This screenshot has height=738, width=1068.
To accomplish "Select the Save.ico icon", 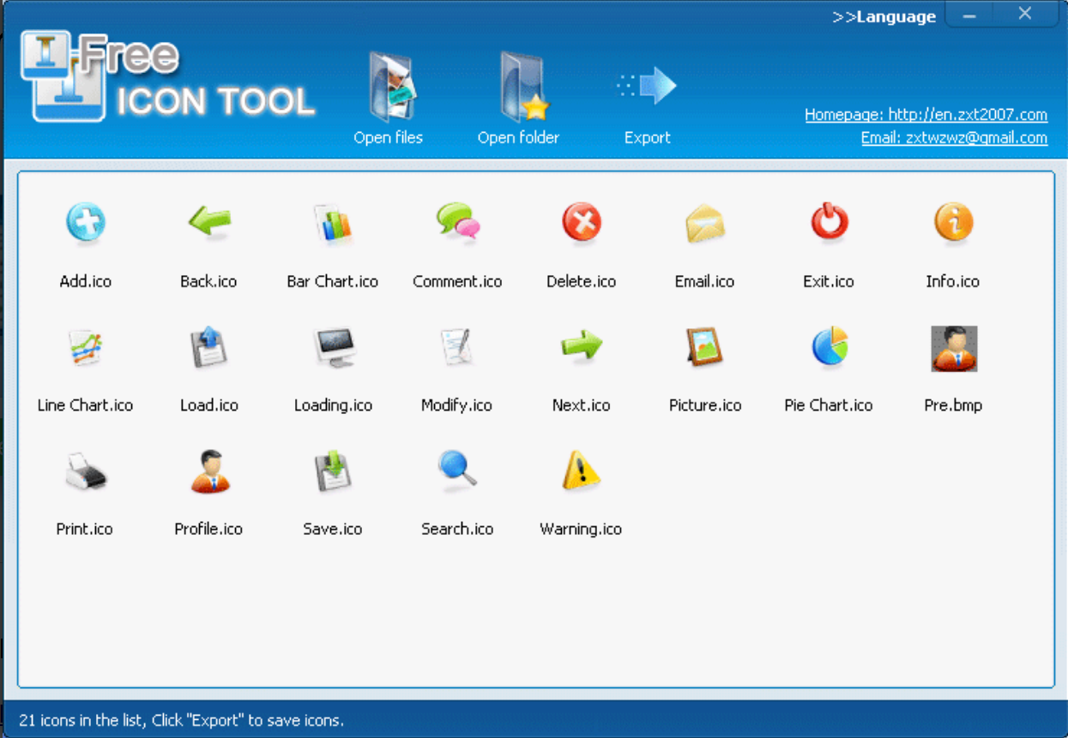I will tap(332, 471).
